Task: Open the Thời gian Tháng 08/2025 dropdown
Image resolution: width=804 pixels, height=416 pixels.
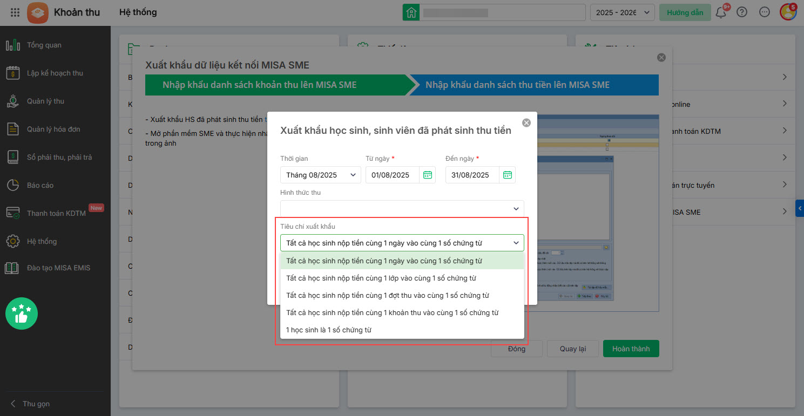Action: 321,175
